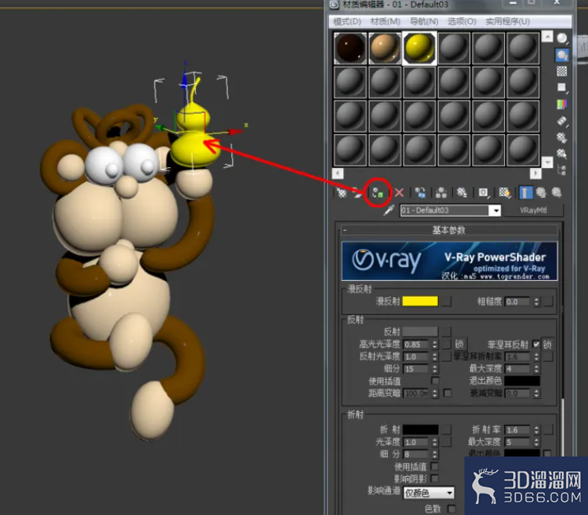Click the Select by Material icon
The width and height of the screenshot is (588, 515).
coord(562,153)
